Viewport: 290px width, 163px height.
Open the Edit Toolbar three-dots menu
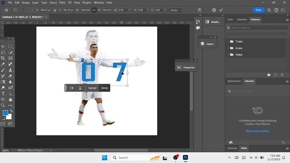pos(10,105)
